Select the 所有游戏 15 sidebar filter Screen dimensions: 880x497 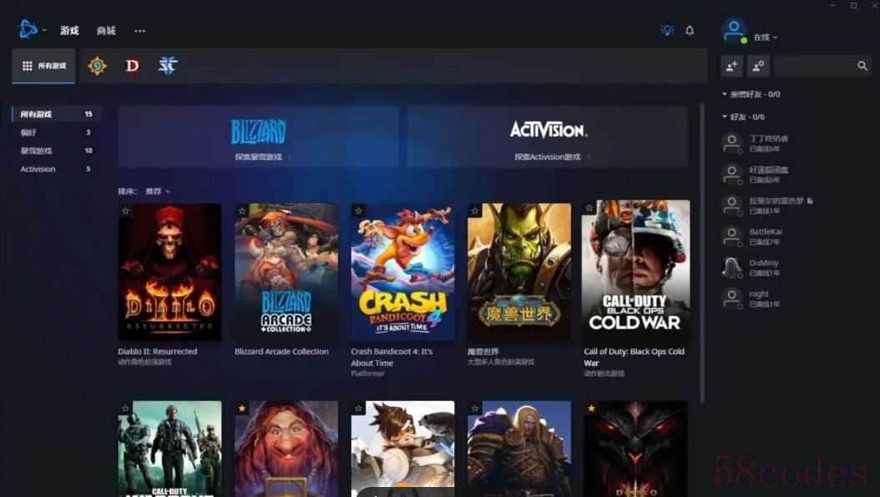pyautogui.click(x=56, y=113)
